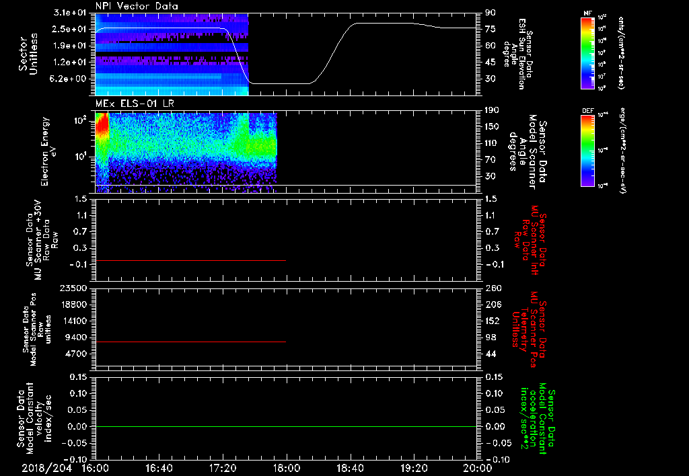Image resolution: width=689 pixels, height=476 pixels.
Task: Click the "Sector Unitless" axis title
Action: pyautogui.click(x=28, y=54)
